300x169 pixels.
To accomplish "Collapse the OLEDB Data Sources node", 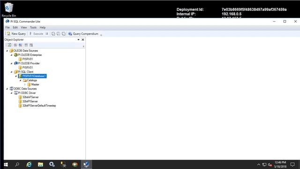I will (7, 51).
